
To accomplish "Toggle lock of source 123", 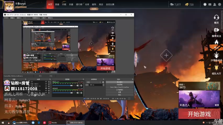I will click(x=49, y=82).
